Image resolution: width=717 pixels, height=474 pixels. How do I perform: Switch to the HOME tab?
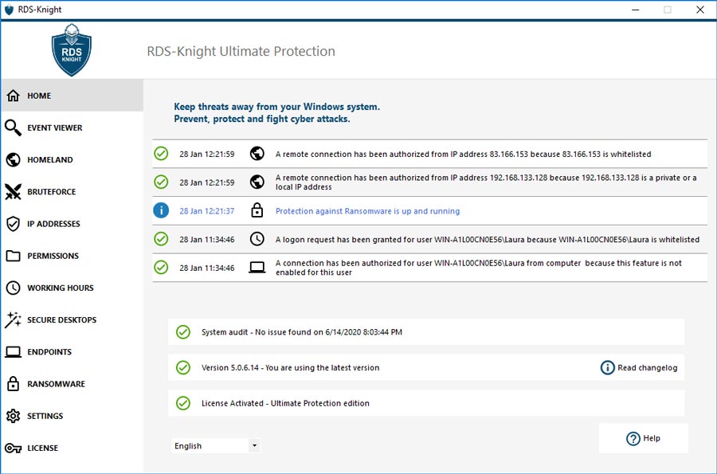coord(38,95)
